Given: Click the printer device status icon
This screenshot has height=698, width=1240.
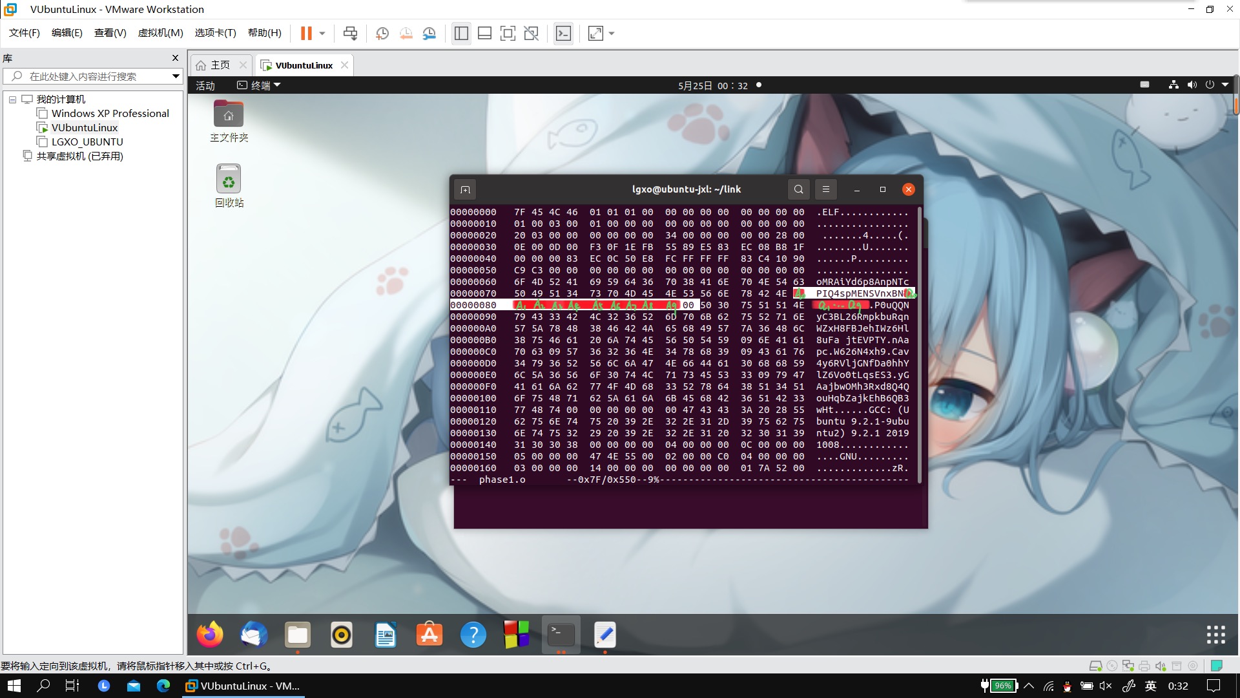Looking at the screenshot, I should point(1144,666).
